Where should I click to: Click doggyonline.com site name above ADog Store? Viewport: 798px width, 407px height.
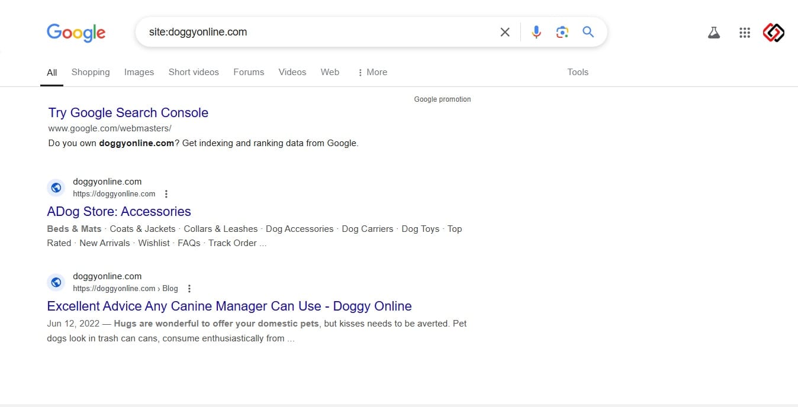point(107,182)
